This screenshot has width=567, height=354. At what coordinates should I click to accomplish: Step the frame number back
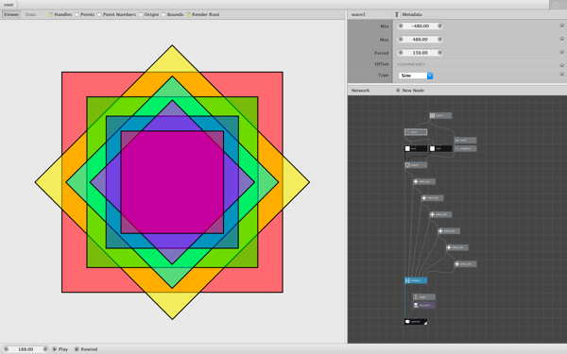point(7,349)
